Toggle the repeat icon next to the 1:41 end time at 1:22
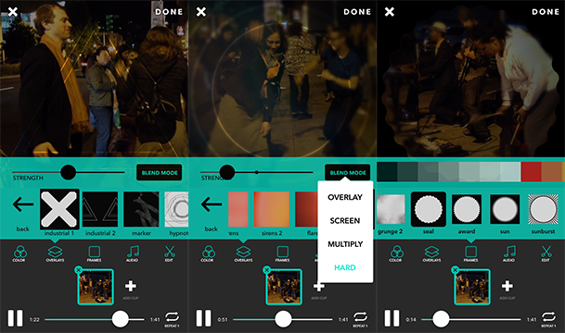The width and height of the screenshot is (565, 333). tap(173, 317)
